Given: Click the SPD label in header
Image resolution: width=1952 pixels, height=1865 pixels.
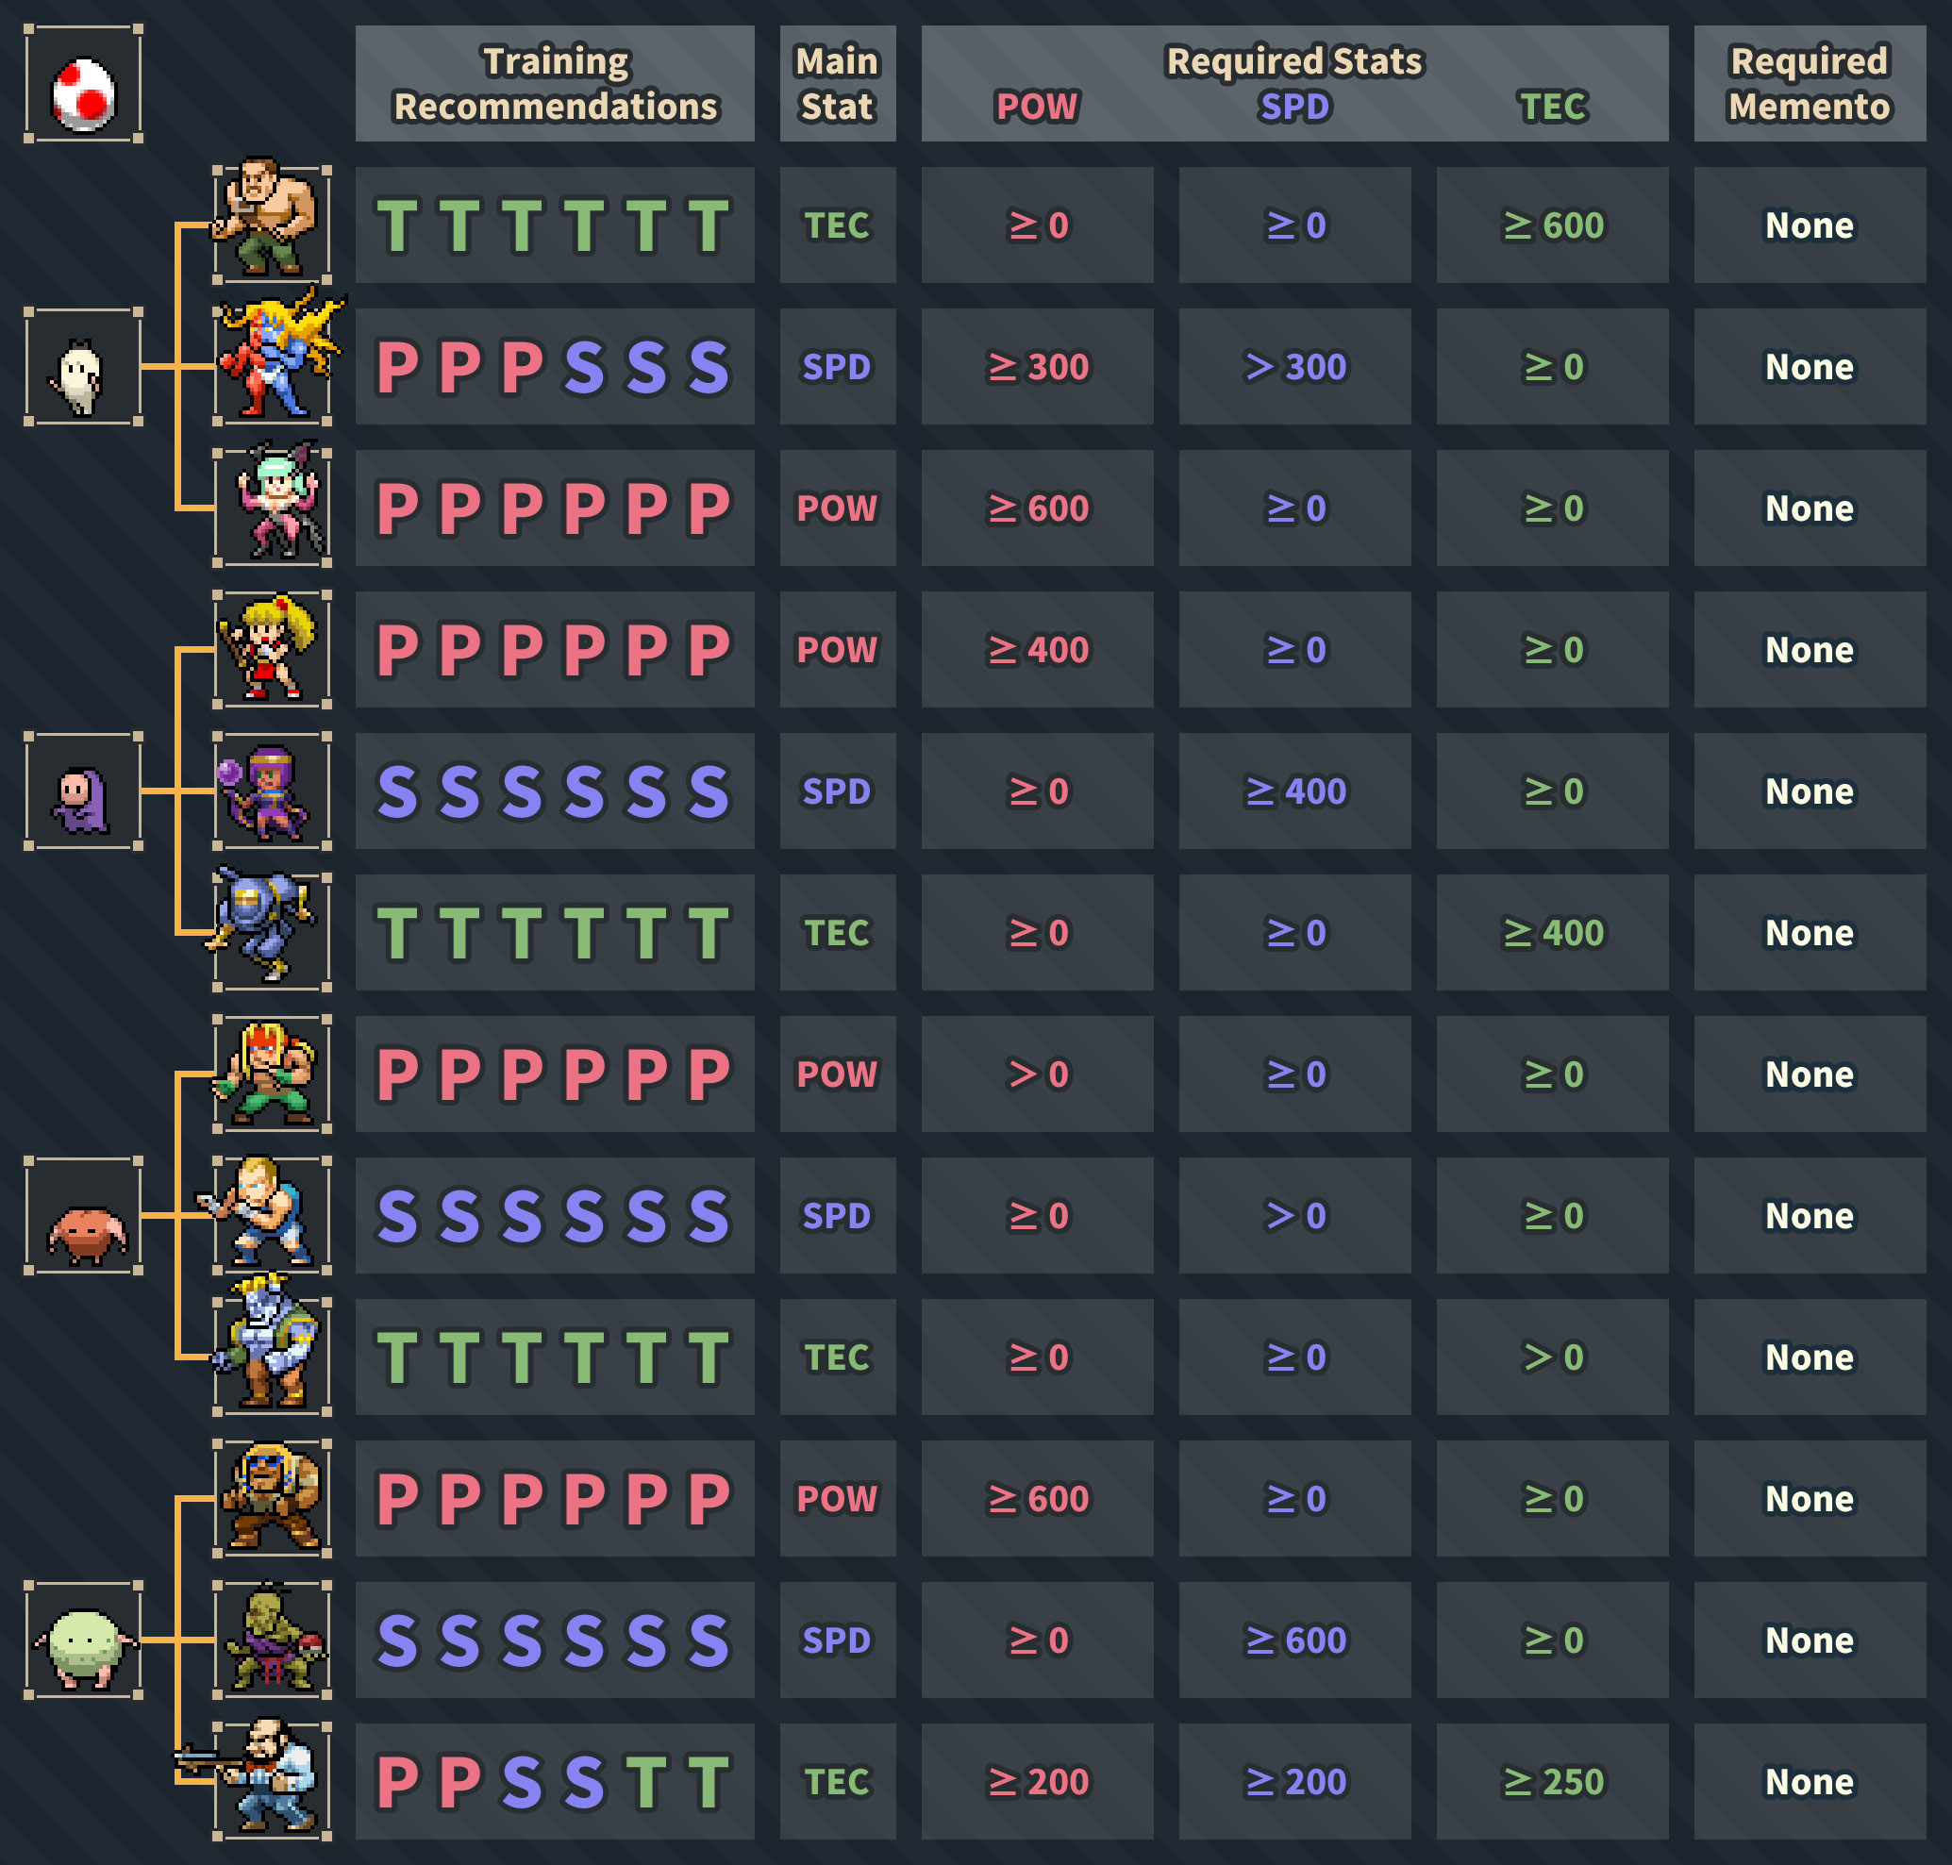Looking at the screenshot, I should pyautogui.click(x=1294, y=107).
